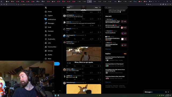172x97 pixels.
Task: Open Notifications in the sidebar
Action: coord(50,19)
